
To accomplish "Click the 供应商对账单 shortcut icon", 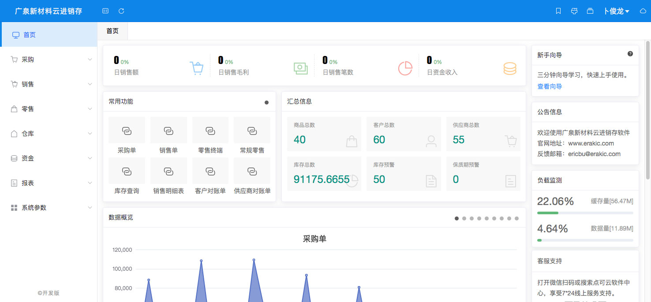I will 252,171.
